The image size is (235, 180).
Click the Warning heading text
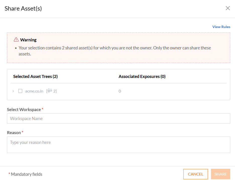tap(28, 40)
